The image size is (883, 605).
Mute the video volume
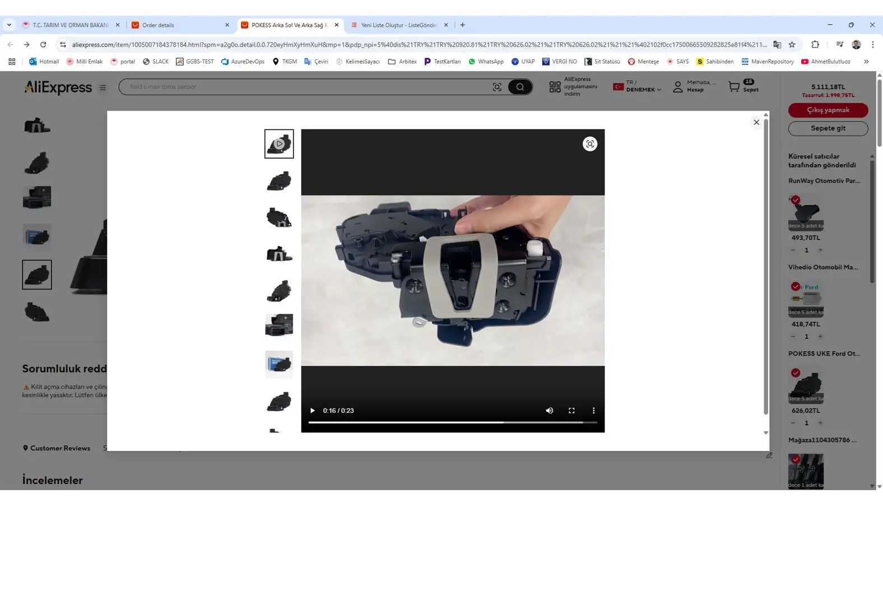[549, 411]
